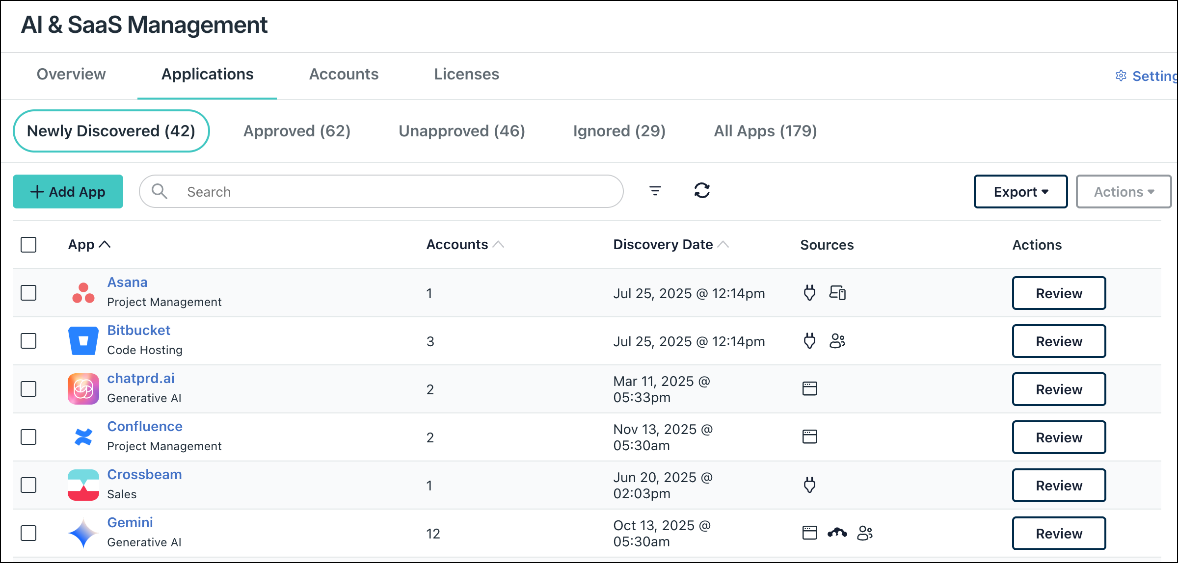
Task: Click the filter icon beside the search bar
Action: 656,191
